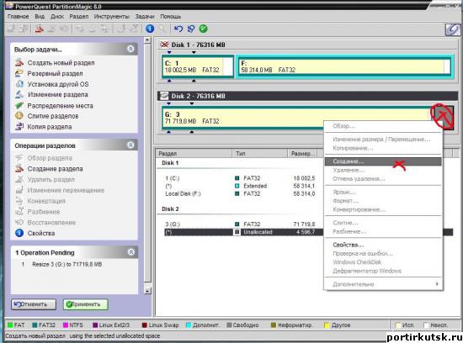Viewport: 463px width, 343px height.
Task: Click the PowerQuest logo icon at toolbar end
Action: pos(453,29)
